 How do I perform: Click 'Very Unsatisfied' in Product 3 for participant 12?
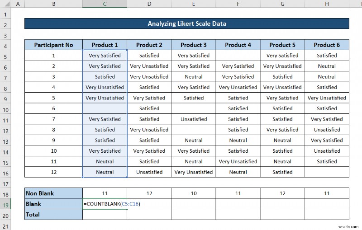194,172
